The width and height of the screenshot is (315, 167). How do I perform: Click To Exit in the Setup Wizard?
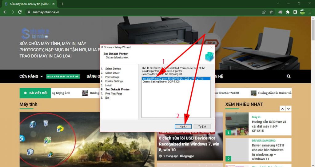202,127
